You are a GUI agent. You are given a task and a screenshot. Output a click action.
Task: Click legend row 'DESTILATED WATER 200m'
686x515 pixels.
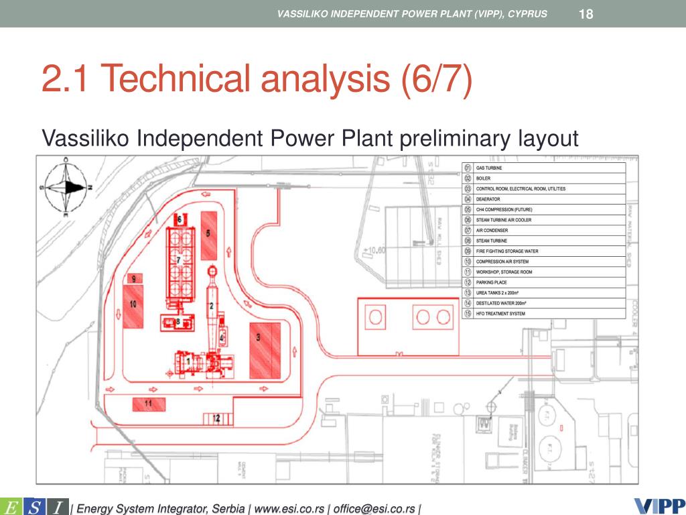pos(544,303)
